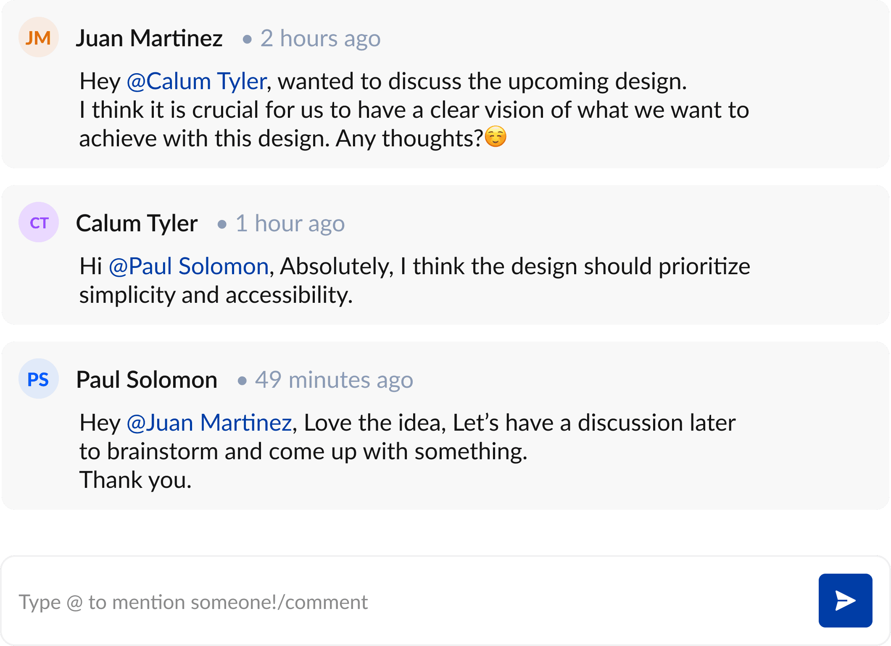Screen dimensions: 891x646
Task: Click Juan Martinez's JM avatar
Action: [x=38, y=37]
